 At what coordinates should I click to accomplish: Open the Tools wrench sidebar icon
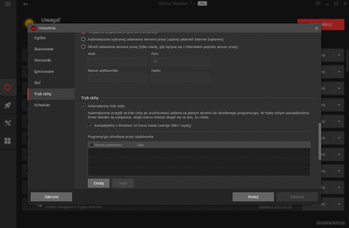(x=8, y=123)
